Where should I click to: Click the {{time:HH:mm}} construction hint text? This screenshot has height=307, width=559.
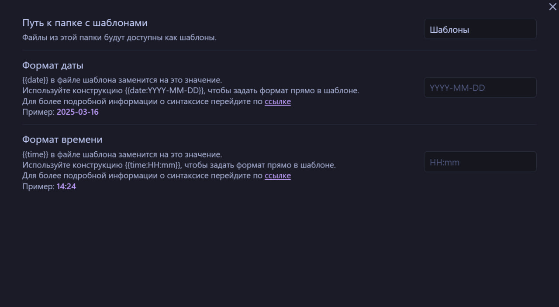[153, 165]
